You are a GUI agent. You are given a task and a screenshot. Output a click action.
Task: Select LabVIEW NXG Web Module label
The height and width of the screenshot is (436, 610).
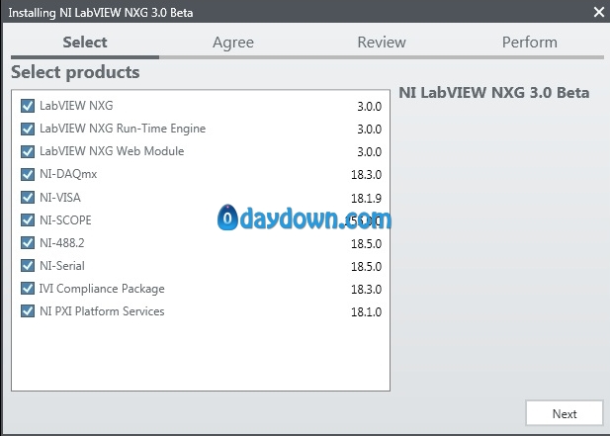click(112, 151)
